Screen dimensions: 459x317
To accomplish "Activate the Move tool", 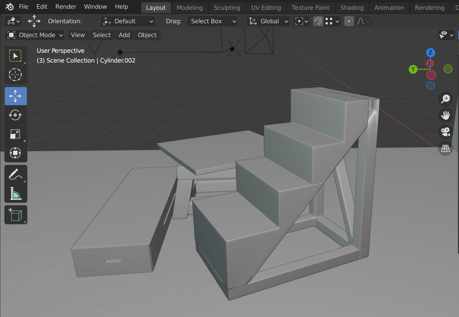I will coord(15,96).
